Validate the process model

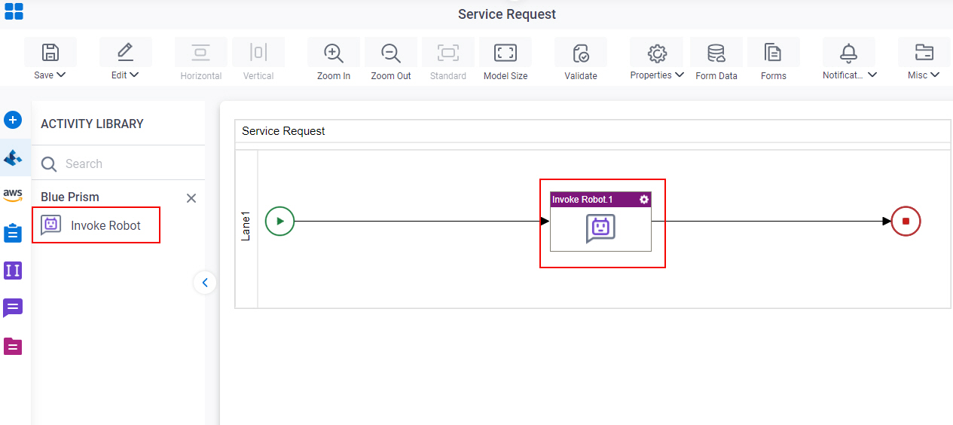[581, 53]
